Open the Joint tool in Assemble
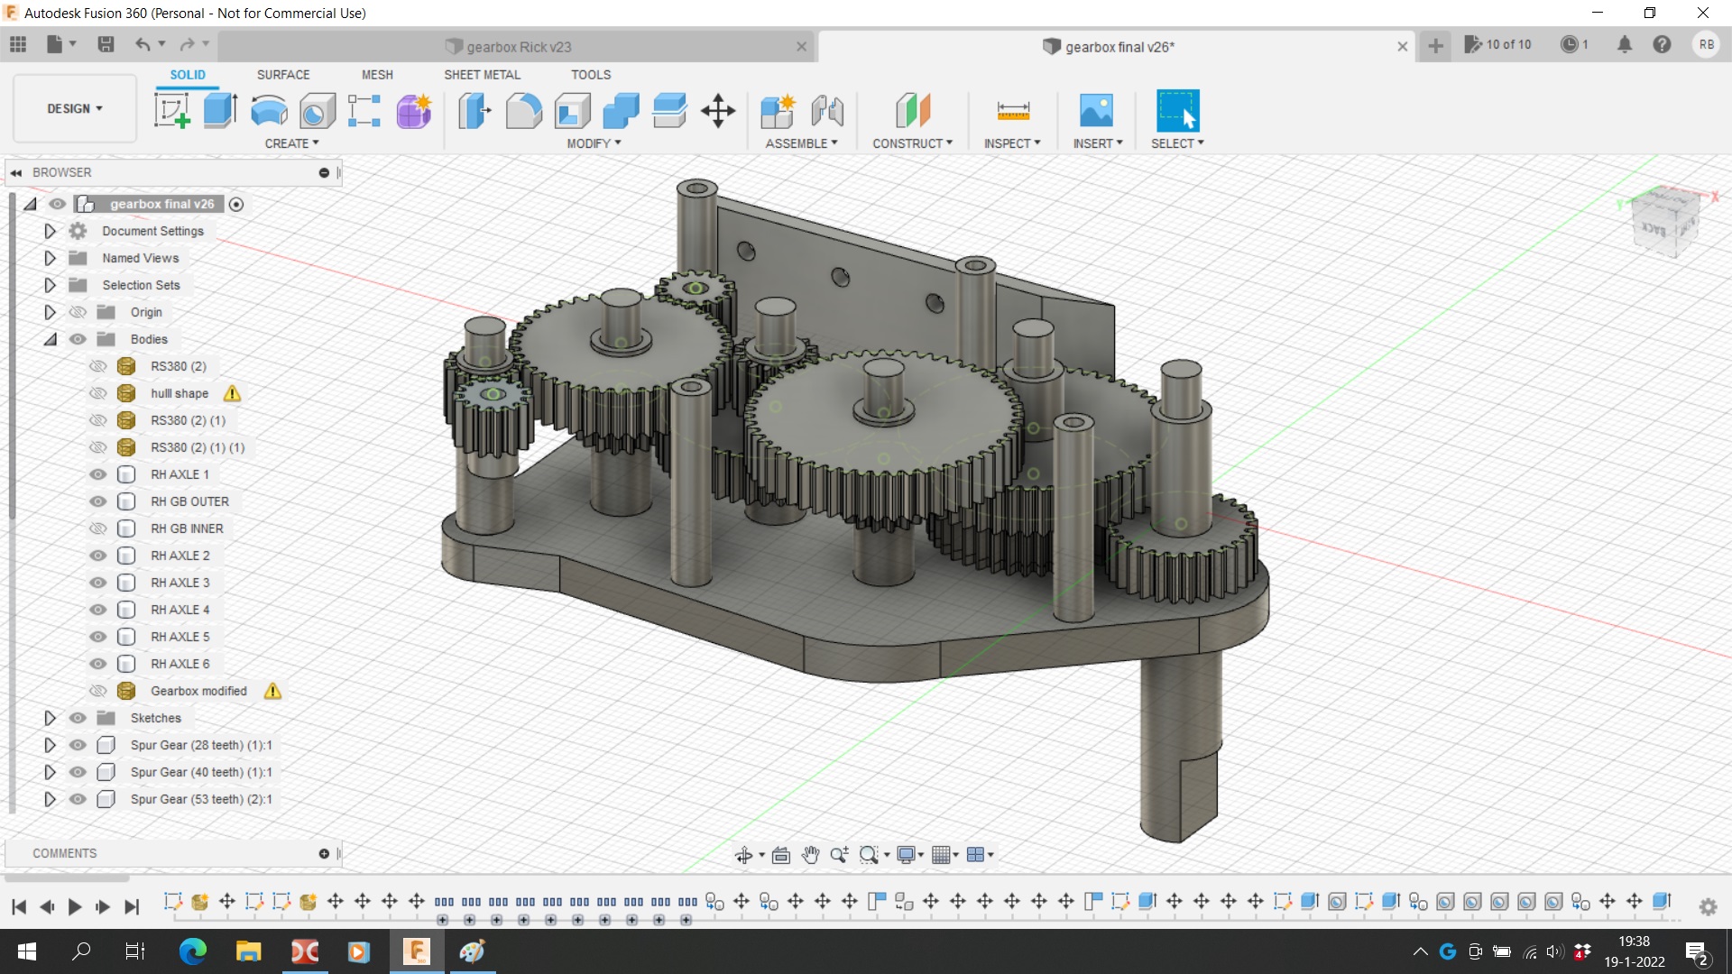This screenshot has height=974, width=1732. (x=826, y=111)
